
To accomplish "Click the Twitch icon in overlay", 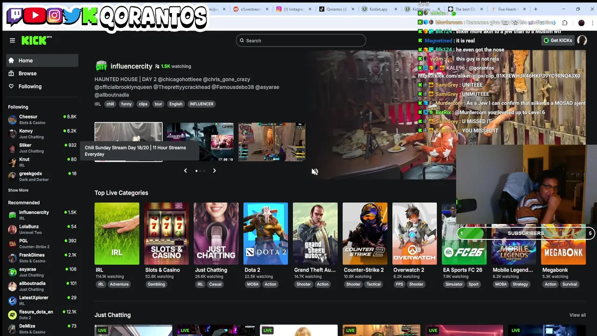I will pyautogui.click(x=15, y=15).
